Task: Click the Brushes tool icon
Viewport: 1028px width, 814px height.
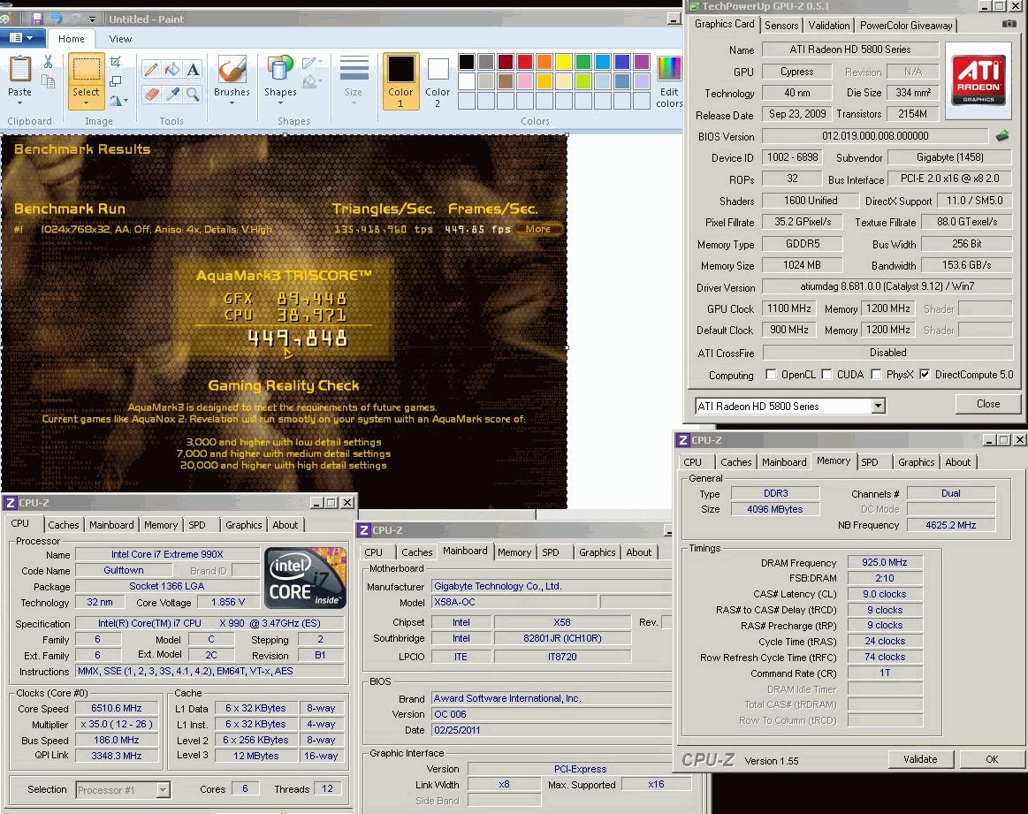Action: [232, 70]
